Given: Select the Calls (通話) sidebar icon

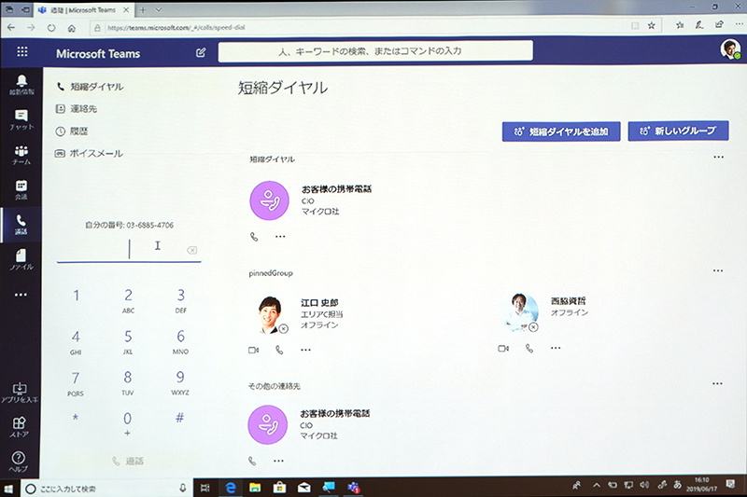Looking at the screenshot, I should (x=21, y=225).
